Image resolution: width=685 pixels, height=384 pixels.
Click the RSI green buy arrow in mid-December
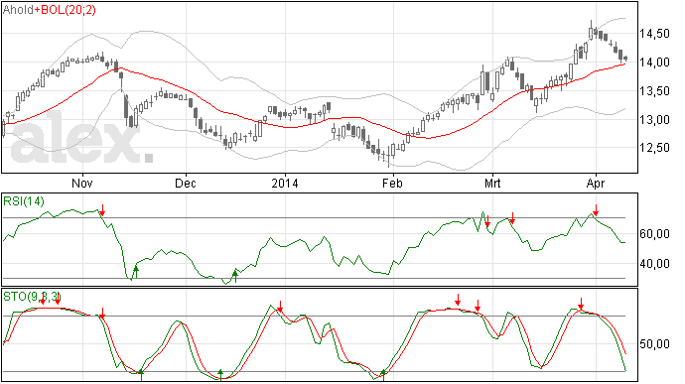click(235, 276)
